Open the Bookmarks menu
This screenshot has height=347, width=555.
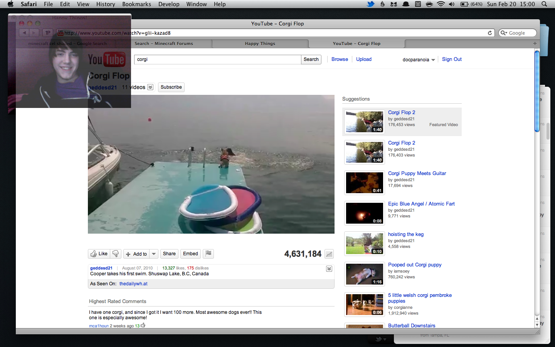(x=136, y=4)
